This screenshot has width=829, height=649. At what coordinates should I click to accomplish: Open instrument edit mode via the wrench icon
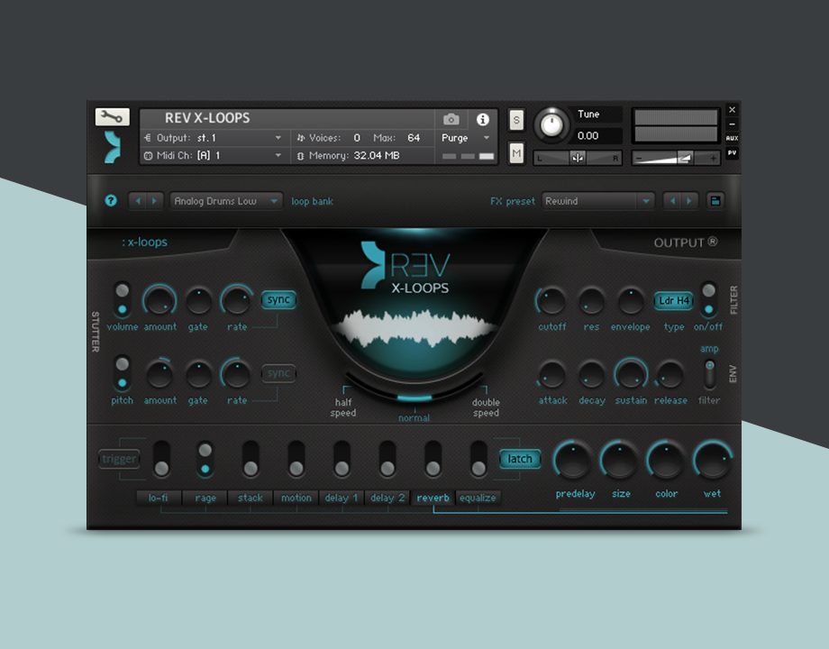click(x=112, y=116)
